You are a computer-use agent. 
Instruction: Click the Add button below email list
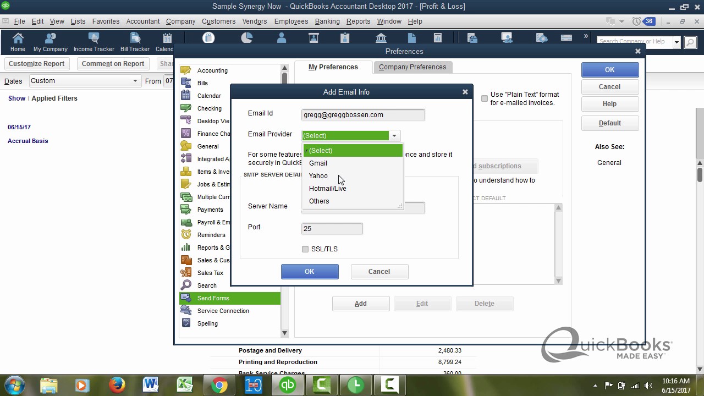tap(361, 304)
